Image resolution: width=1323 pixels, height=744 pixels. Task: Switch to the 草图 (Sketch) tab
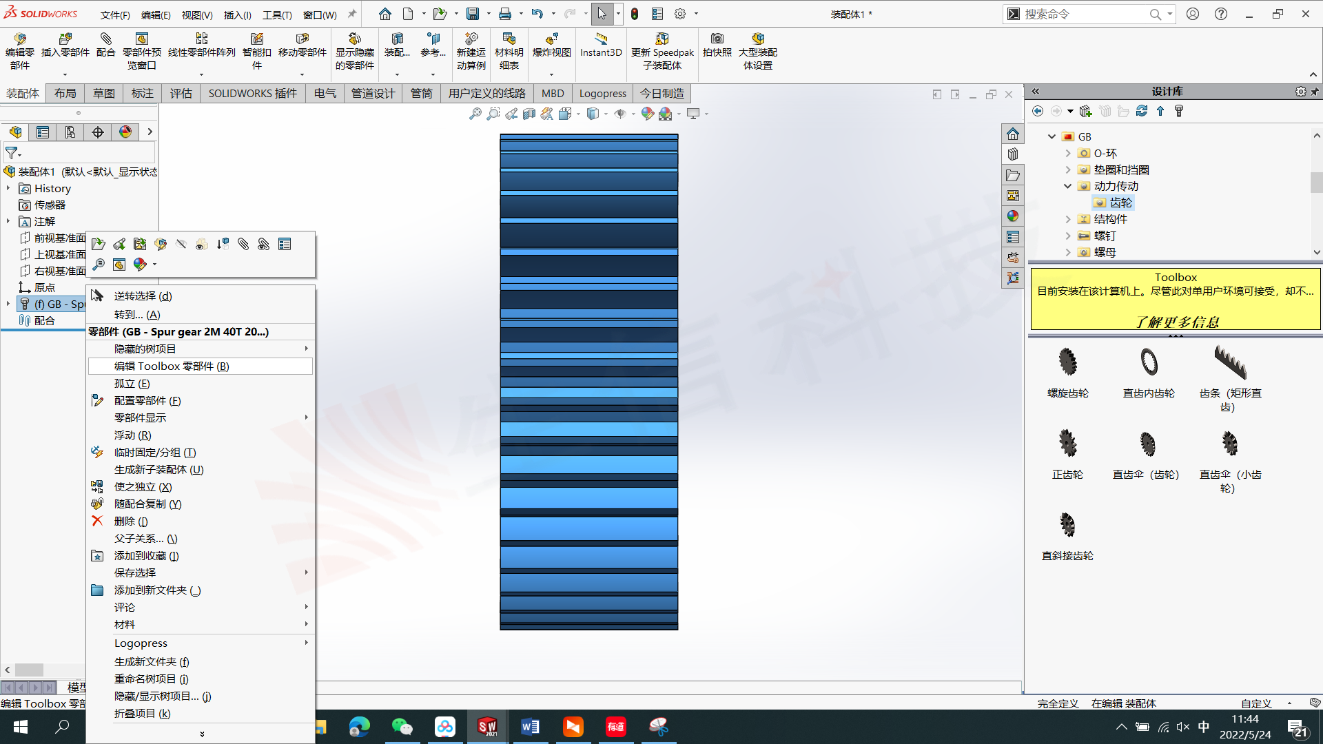tap(104, 93)
